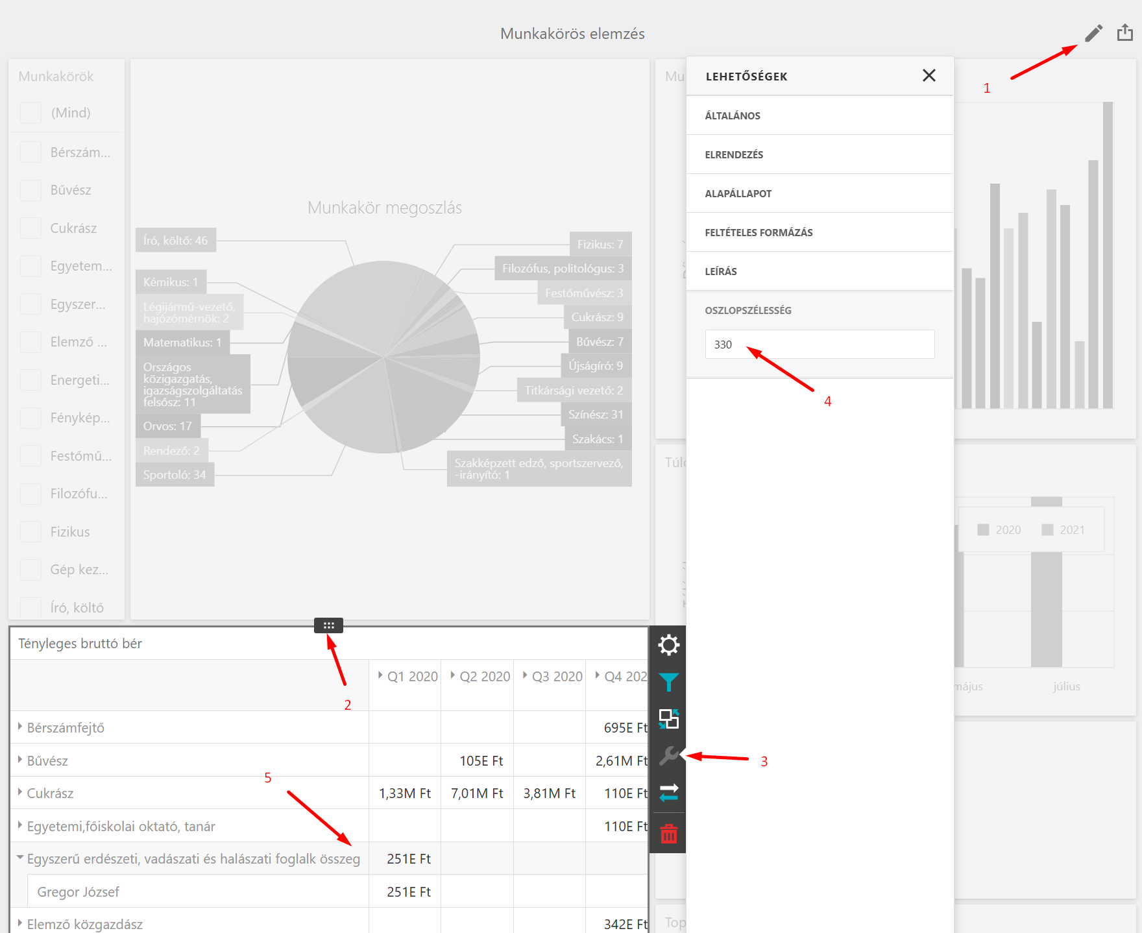Grab the pivot grid drag handle
Image resolution: width=1142 pixels, height=933 pixels.
pos(328,625)
